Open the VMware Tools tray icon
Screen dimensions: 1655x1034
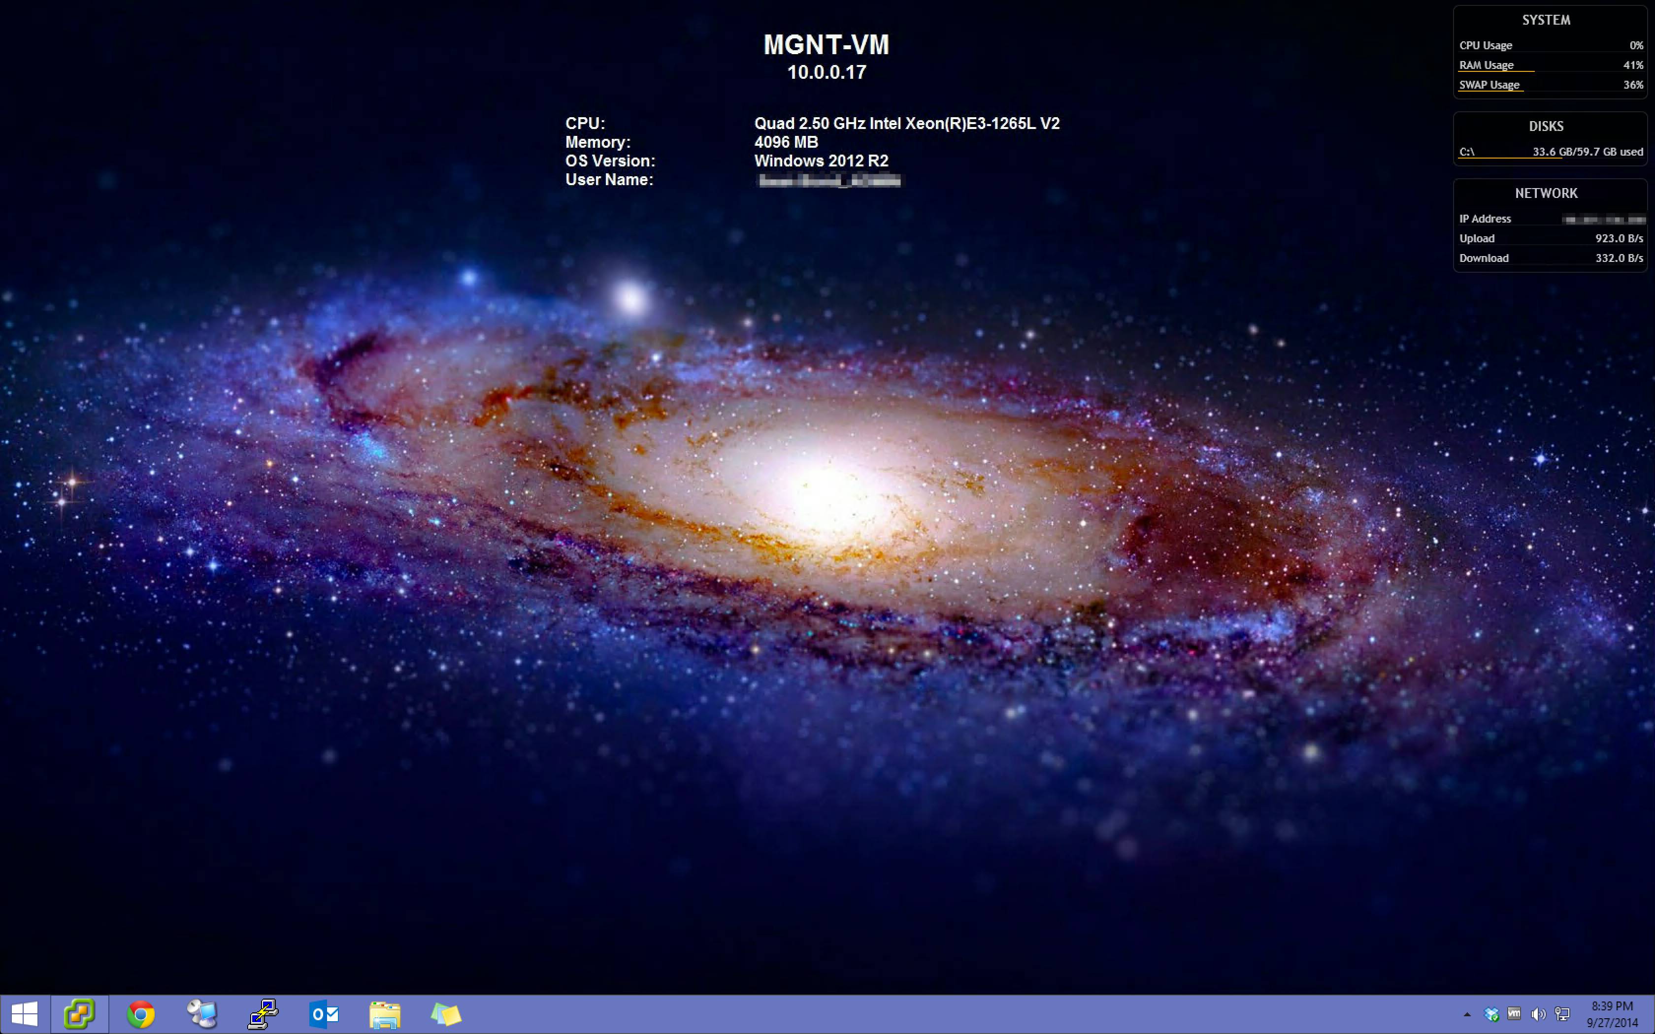coord(1514,1014)
